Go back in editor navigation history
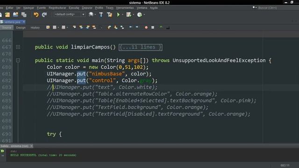Image resolution: width=299 pixels, height=168 pixels. [54, 28]
